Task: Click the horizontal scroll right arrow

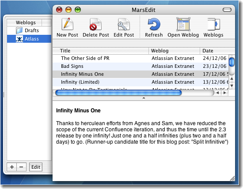Action: 224,93
